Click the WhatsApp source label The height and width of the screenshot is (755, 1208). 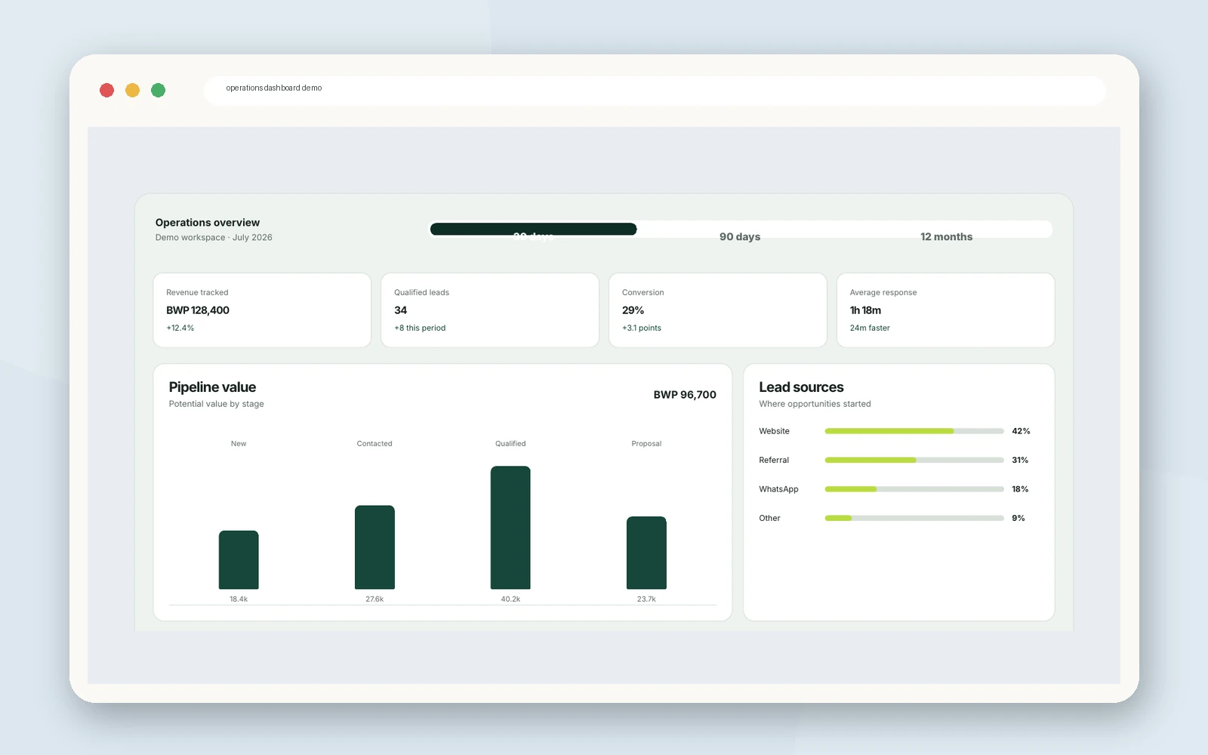pyautogui.click(x=778, y=489)
